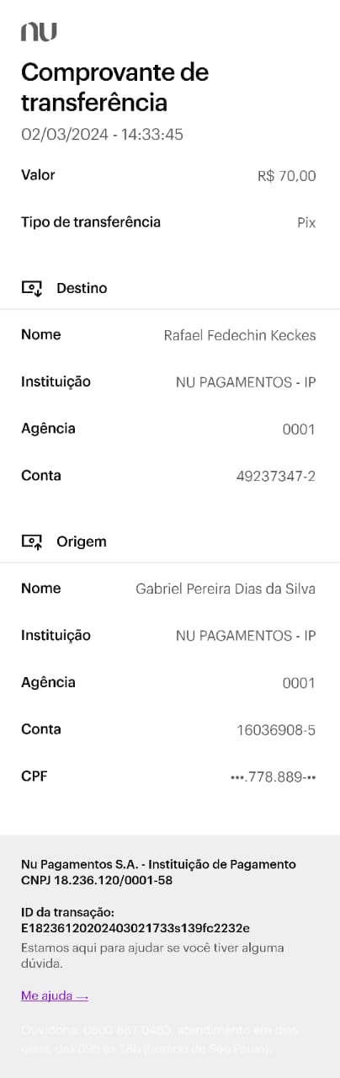Click the Destino section header label
Image resolution: width=340 pixels, height=1078 pixels.
tap(82, 288)
